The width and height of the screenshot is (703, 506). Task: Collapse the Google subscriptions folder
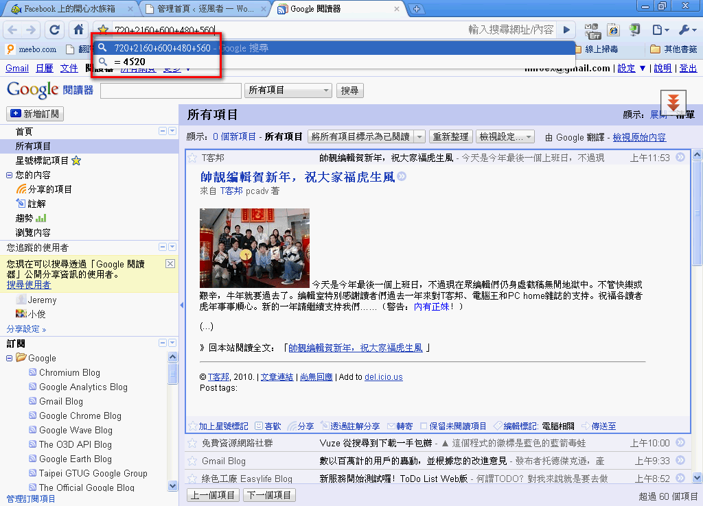[x=9, y=358]
